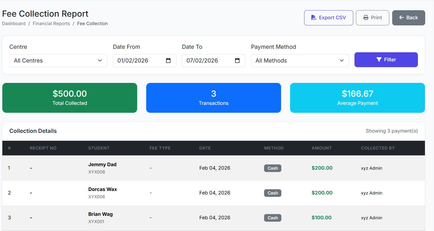Screen dimensions: 434x231
Task: Click the CSV file icon in Export button
Action: (314, 18)
